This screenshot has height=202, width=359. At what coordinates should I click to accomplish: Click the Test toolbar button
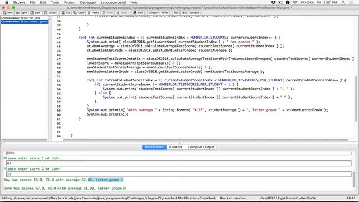(x=184, y=13)
